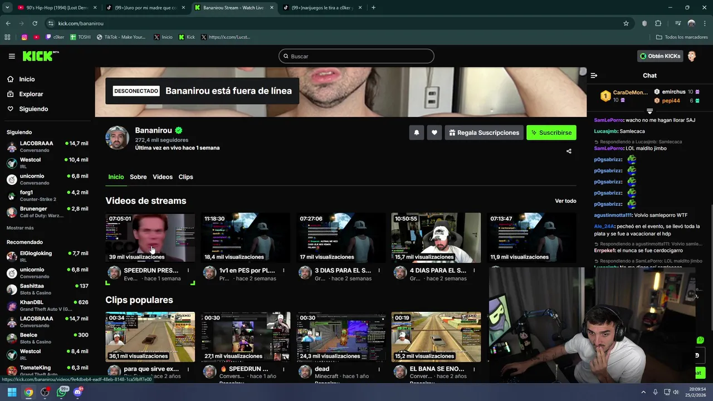Viewport: 713px width, 401px height.
Task: Bookmark this page with star icon
Action: point(626,23)
